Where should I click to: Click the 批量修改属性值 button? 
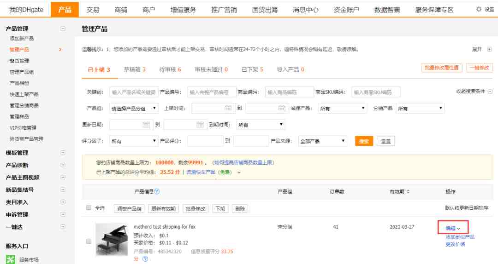pos(442,68)
